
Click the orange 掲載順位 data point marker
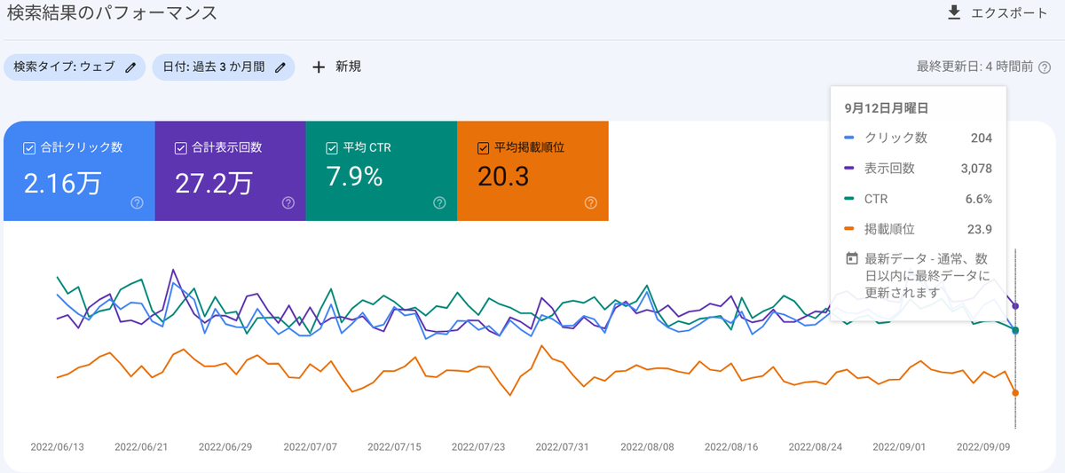(1015, 392)
